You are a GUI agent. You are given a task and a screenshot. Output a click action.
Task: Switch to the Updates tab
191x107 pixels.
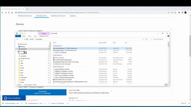point(73,16)
